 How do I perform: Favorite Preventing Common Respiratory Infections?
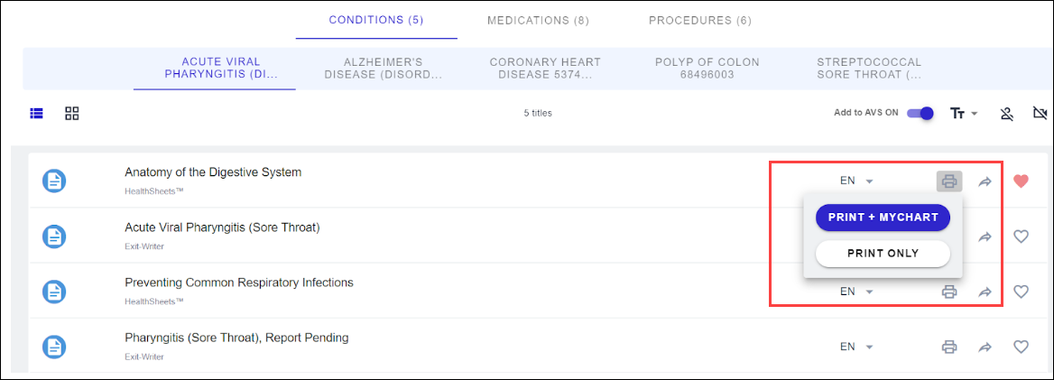coord(1021,292)
